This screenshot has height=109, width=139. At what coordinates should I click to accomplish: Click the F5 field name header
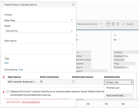coord(115,40)
